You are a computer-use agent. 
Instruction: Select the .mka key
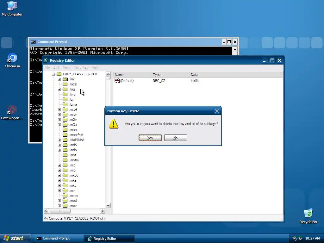(x=73, y=180)
